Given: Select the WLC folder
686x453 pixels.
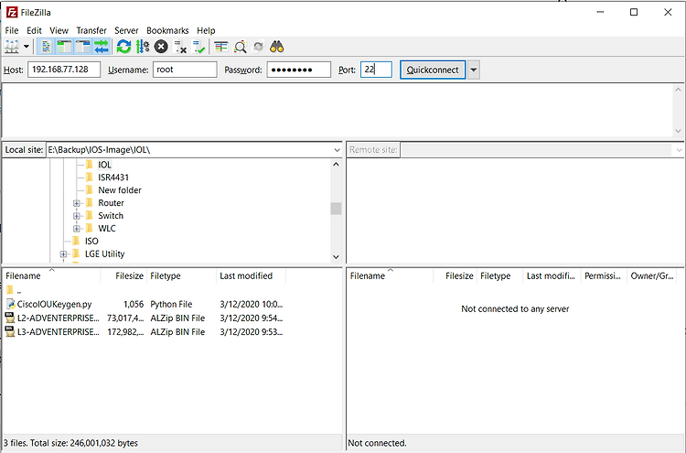Looking at the screenshot, I should (107, 228).
